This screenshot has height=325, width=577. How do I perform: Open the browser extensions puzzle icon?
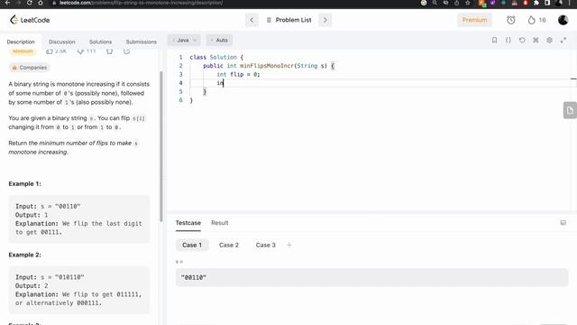pyautogui.click(x=536, y=3)
